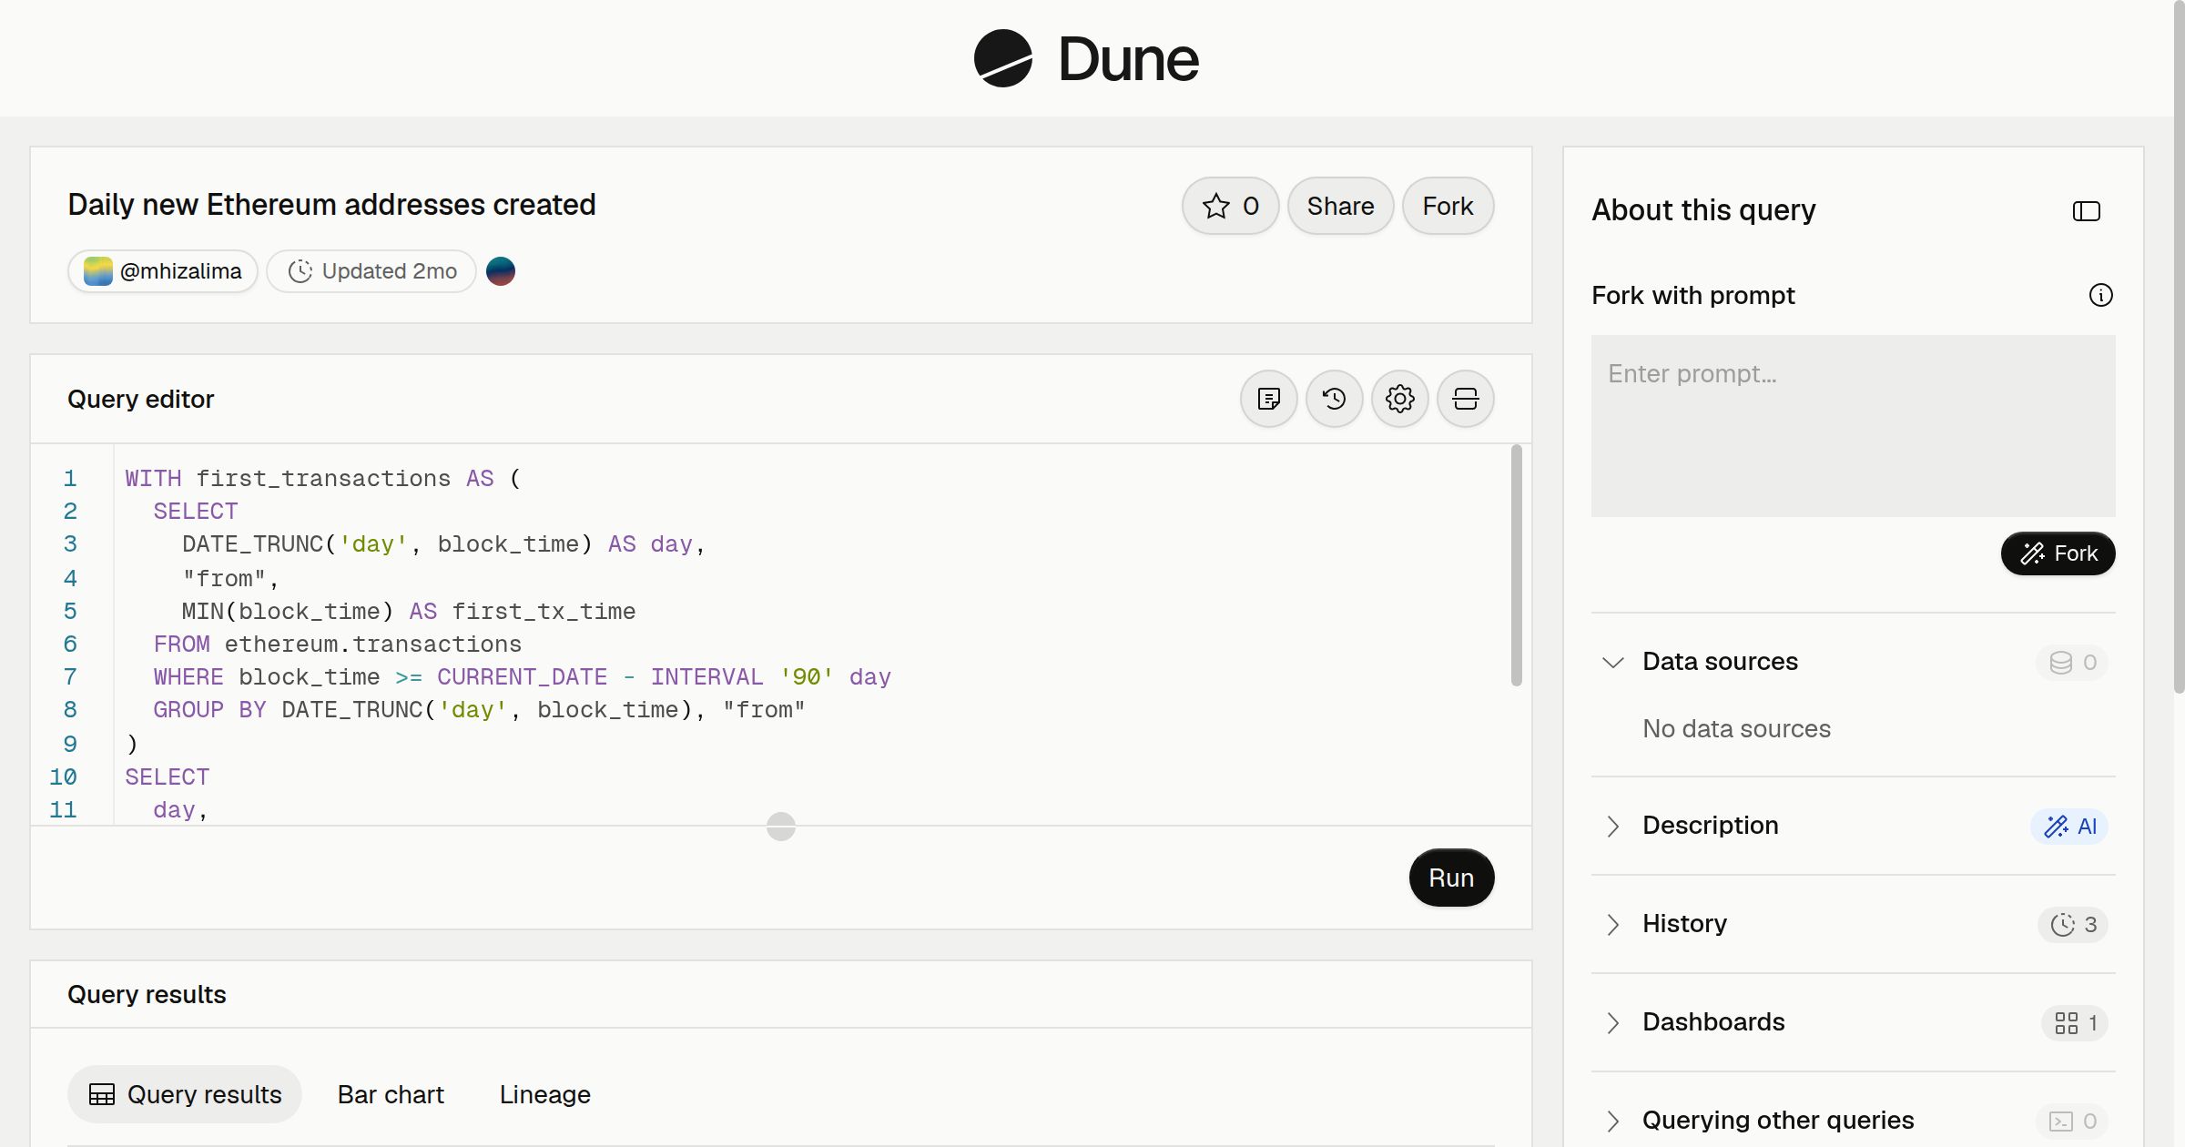Click the query editor vertical scrollbar

(x=1516, y=565)
